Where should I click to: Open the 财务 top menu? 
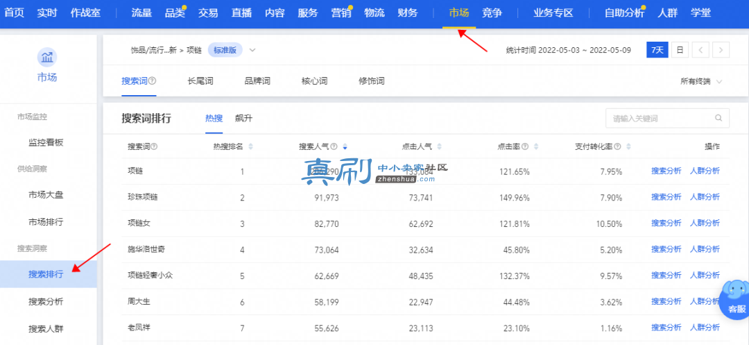pyautogui.click(x=408, y=13)
